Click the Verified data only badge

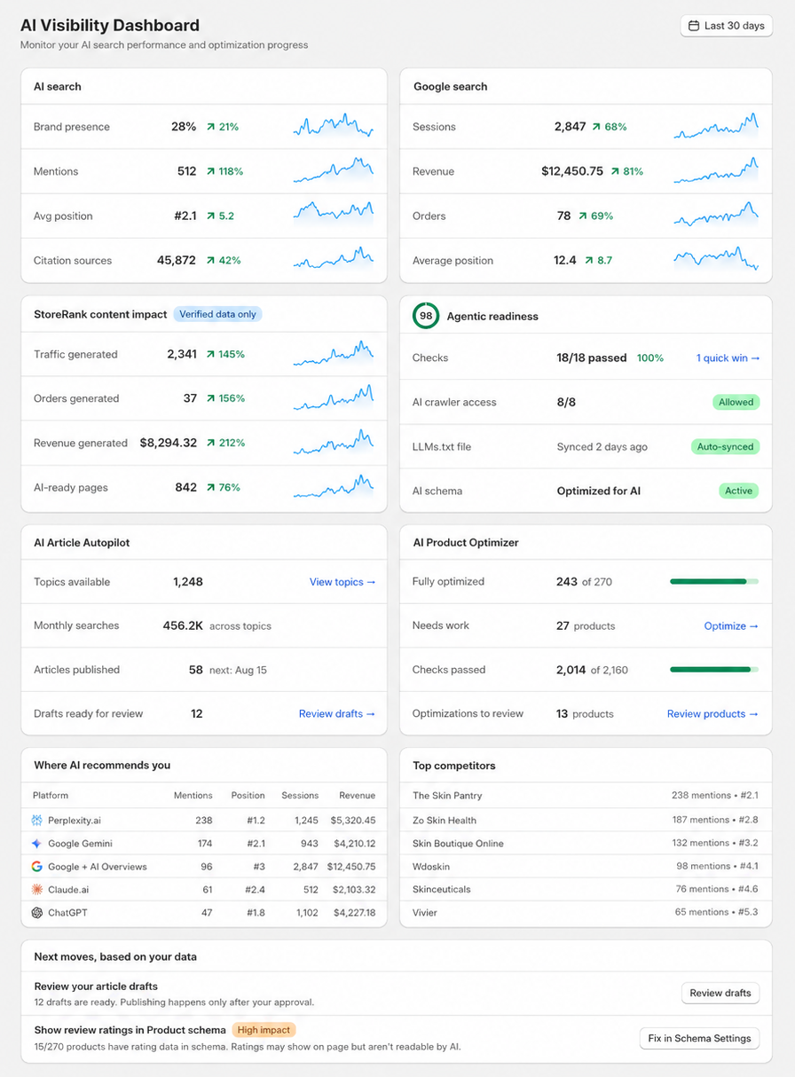coord(217,314)
